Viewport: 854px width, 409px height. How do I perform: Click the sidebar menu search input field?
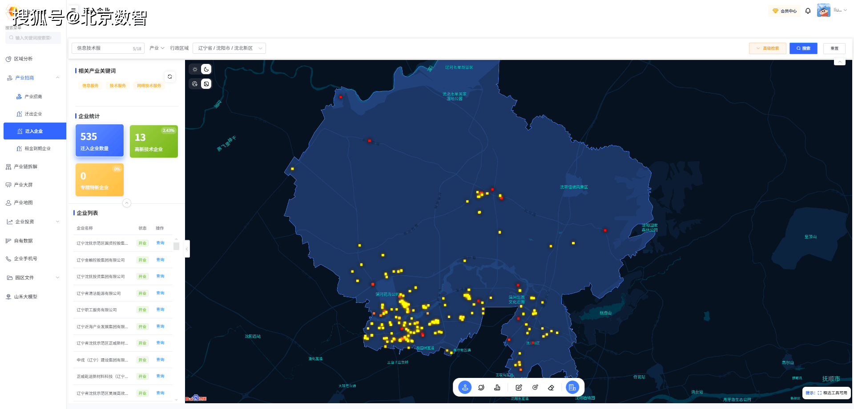[x=33, y=38]
